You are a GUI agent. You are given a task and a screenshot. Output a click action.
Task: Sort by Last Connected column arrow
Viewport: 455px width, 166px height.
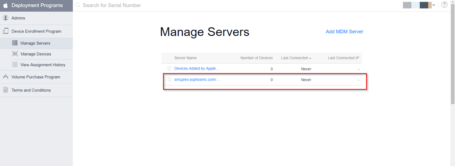tap(310, 58)
